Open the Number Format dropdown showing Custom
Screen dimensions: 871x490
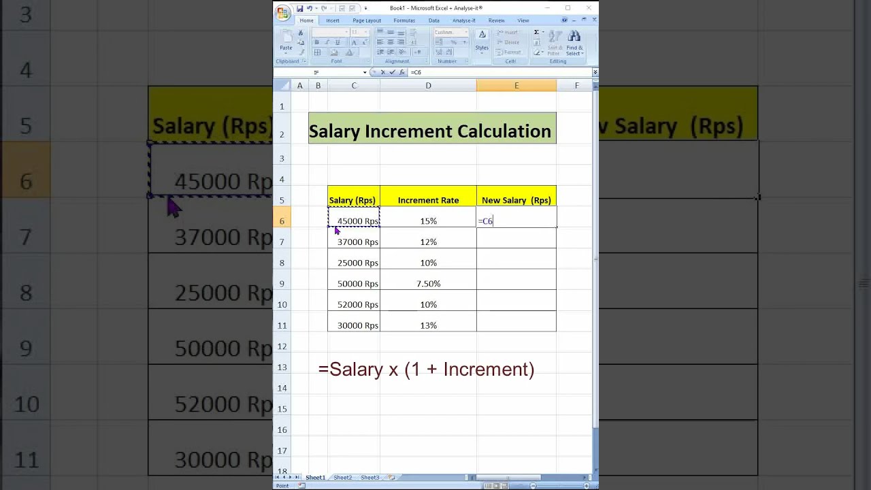coord(452,32)
